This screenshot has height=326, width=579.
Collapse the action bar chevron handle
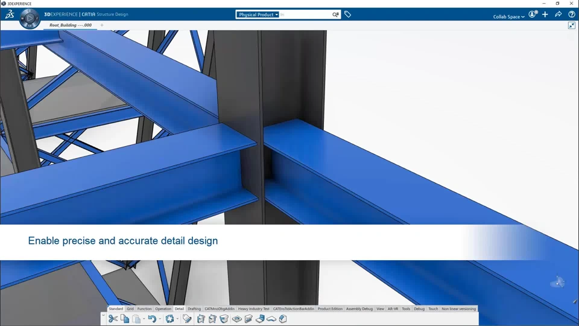point(103,315)
